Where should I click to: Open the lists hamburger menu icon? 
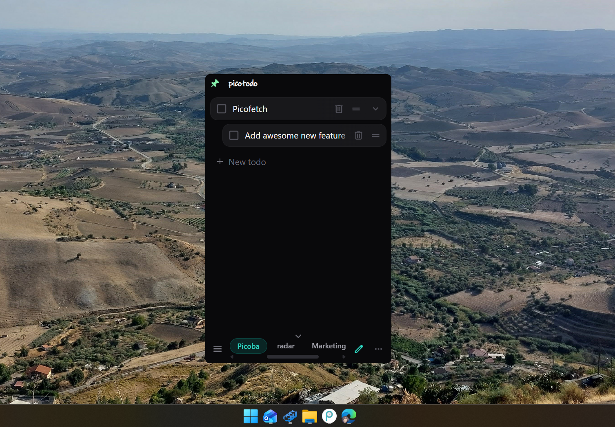218,349
